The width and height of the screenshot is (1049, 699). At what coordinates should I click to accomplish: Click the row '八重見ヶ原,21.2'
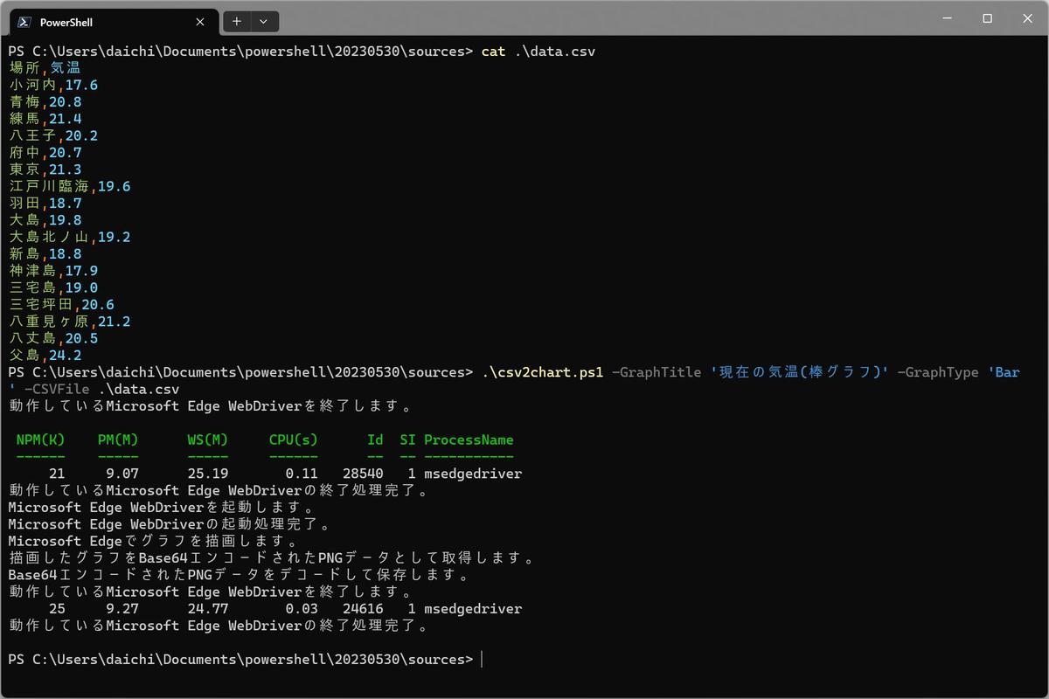point(70,322)
